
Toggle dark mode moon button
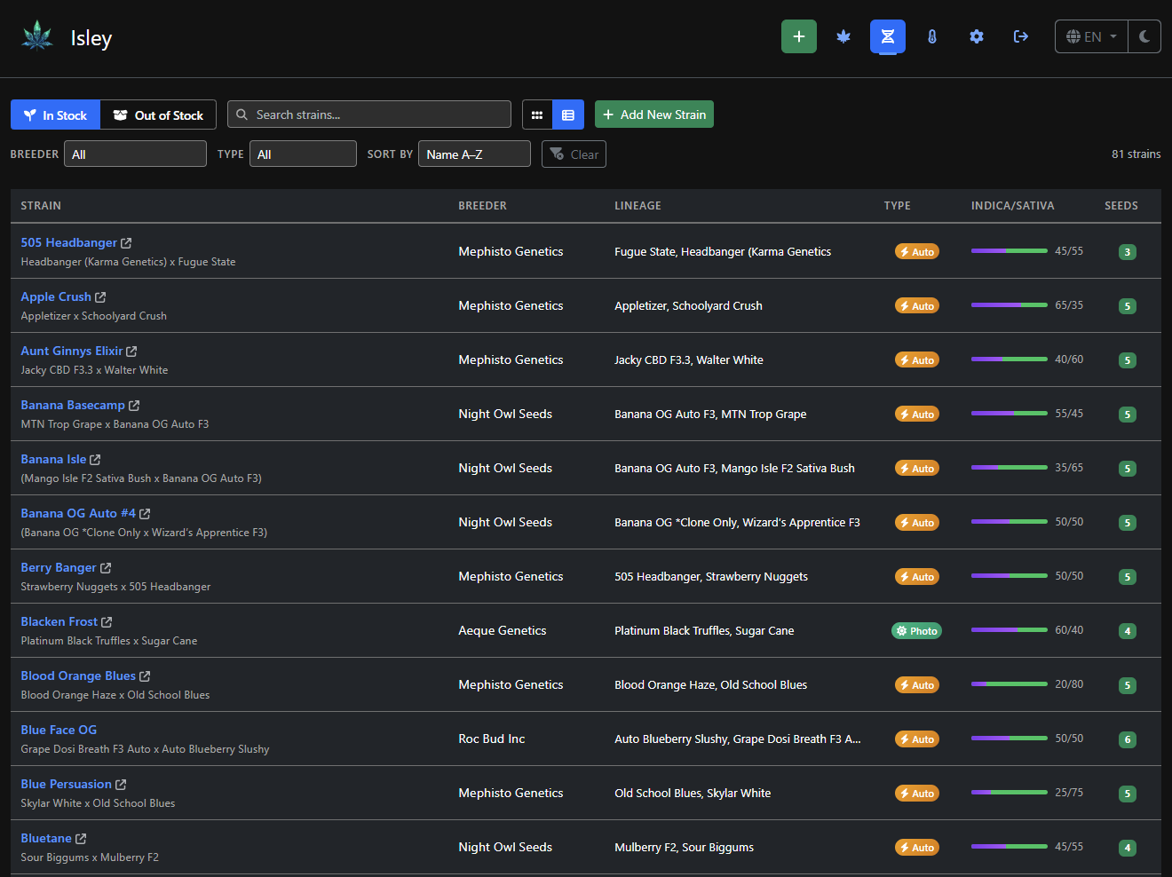pyautogui.click(x=1144, y=36)
